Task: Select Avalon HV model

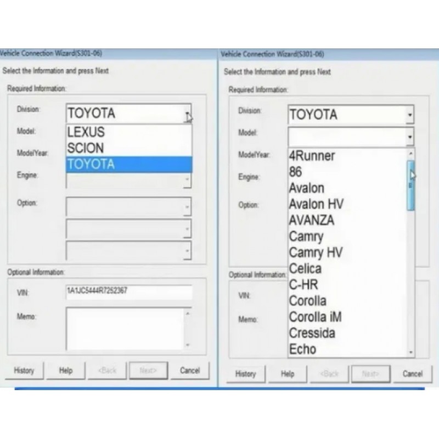Action: point(316,204)
